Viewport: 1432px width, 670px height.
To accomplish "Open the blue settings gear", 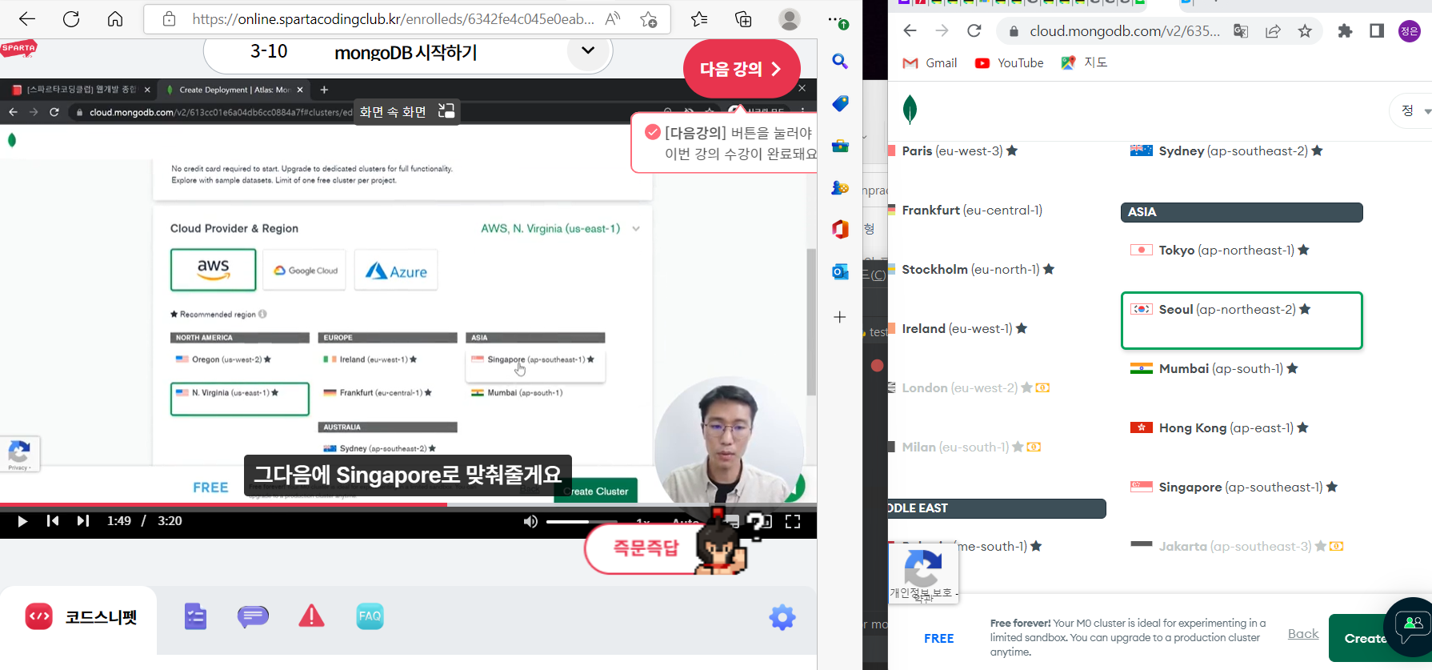I will [782, 617].
